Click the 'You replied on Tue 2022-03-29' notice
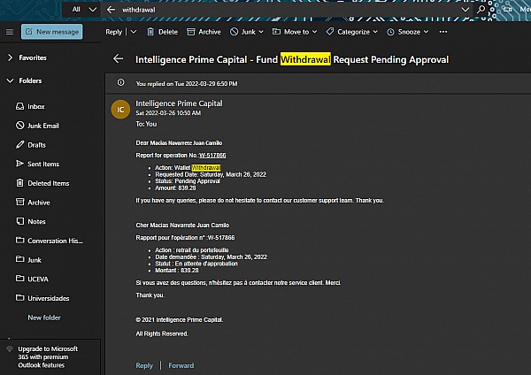 pos(187,84)
